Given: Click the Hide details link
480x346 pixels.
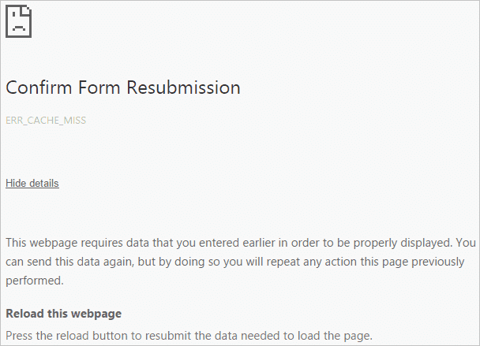Looking at the screenshot, I should point(32,184).
